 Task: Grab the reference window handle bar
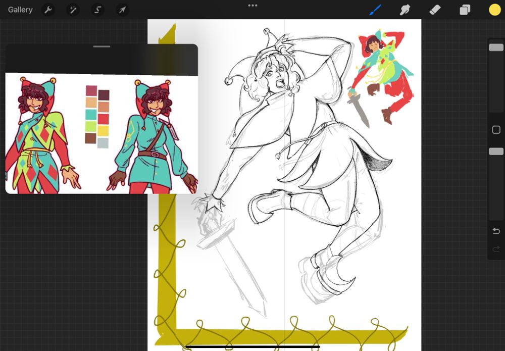click(x=102, y=46)
